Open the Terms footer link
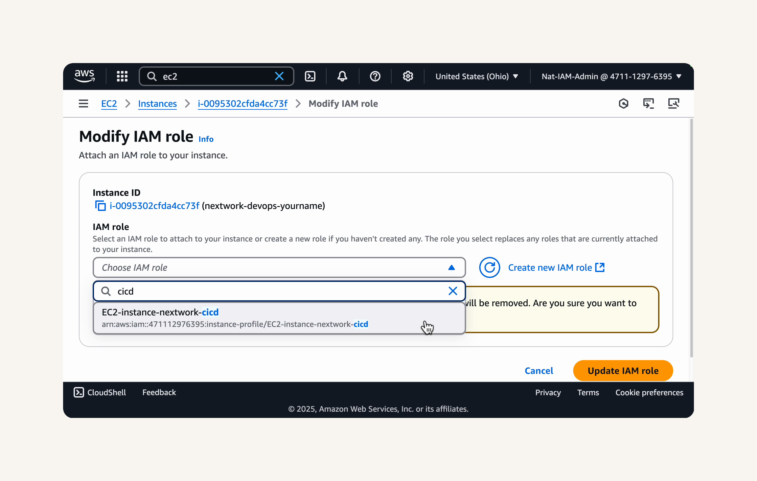The height and width of the screenshot is (481, 757). [588, 392]
